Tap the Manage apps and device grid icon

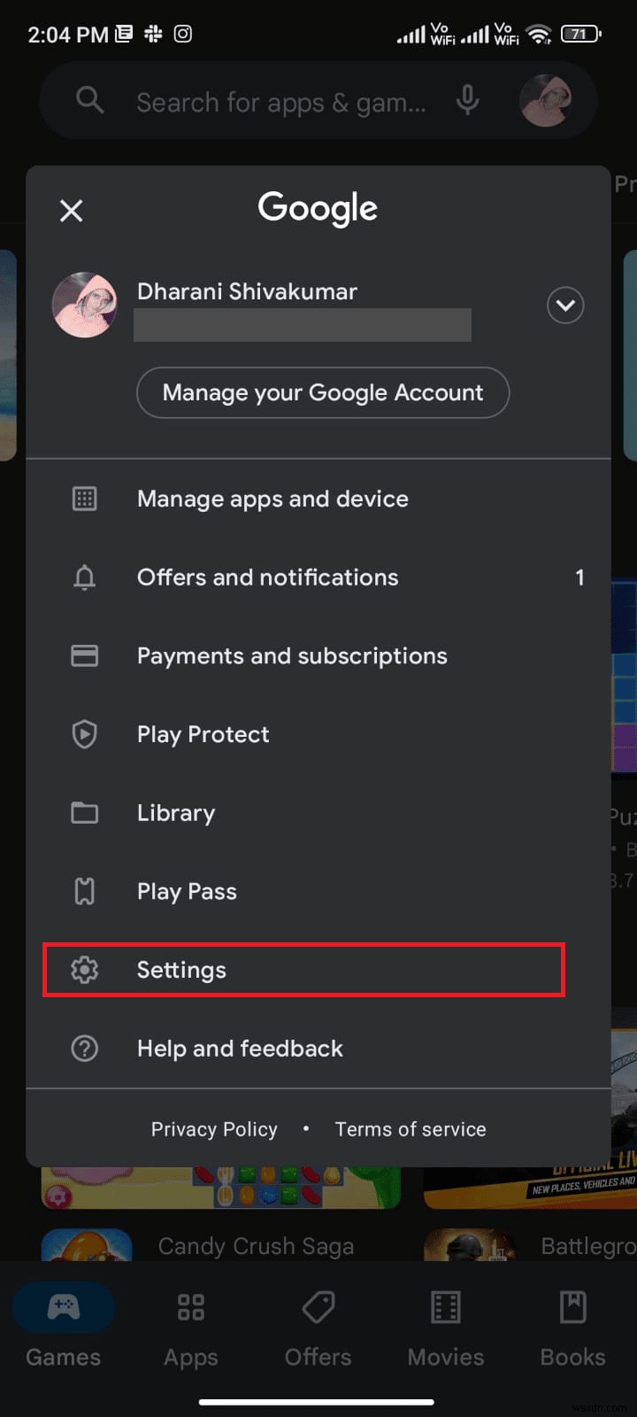point(84,498)
